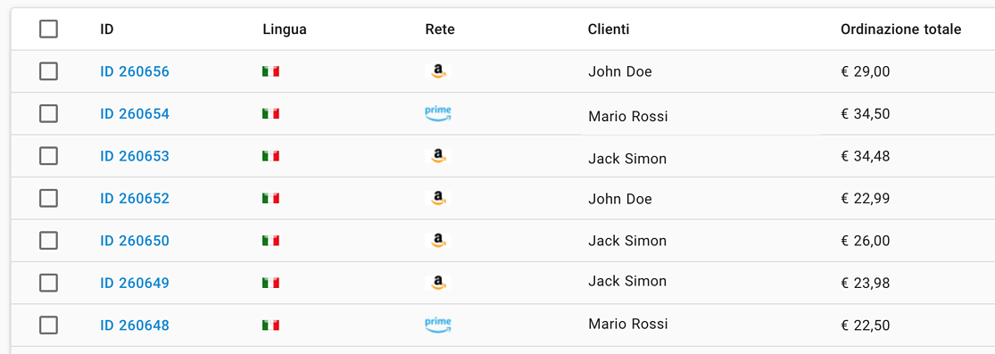Viewport: 995px width, 354px height.
Task: Click the Amazon logo for ID 260656
Action: point(437,71)
